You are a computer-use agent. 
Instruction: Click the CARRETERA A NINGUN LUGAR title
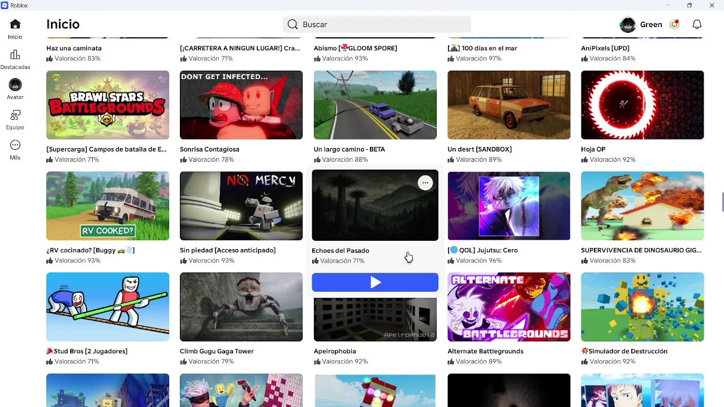[x=240, y=48]
